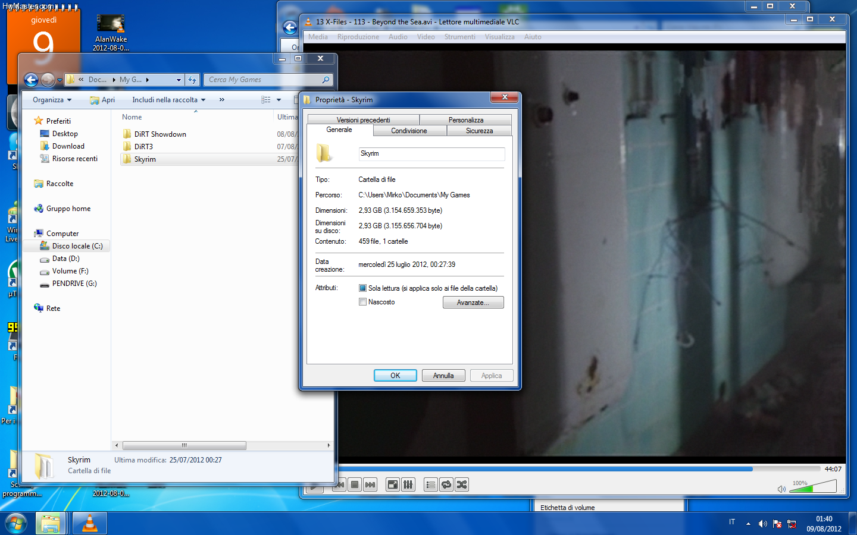Open VLC extended settings equalizer icon

[408, 484]
